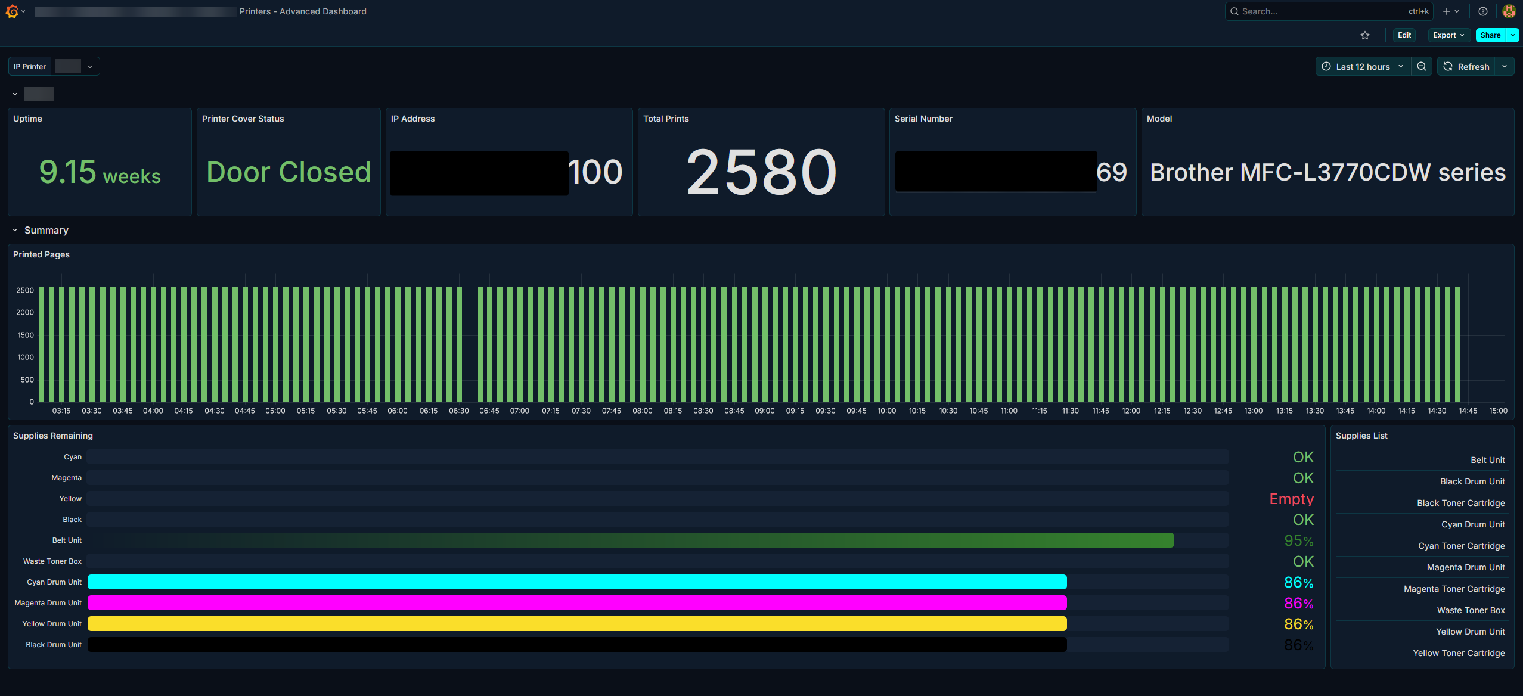1523x696 pixels.
Task: Open the help question mark icon
Action: pos(1483,11)
